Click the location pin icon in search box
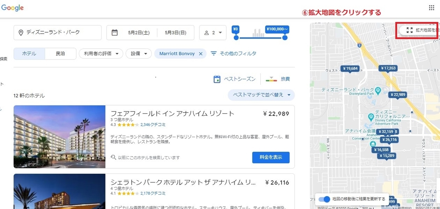Screen dimensions: 440x209 pyautogui.click(x=21, y=33)
